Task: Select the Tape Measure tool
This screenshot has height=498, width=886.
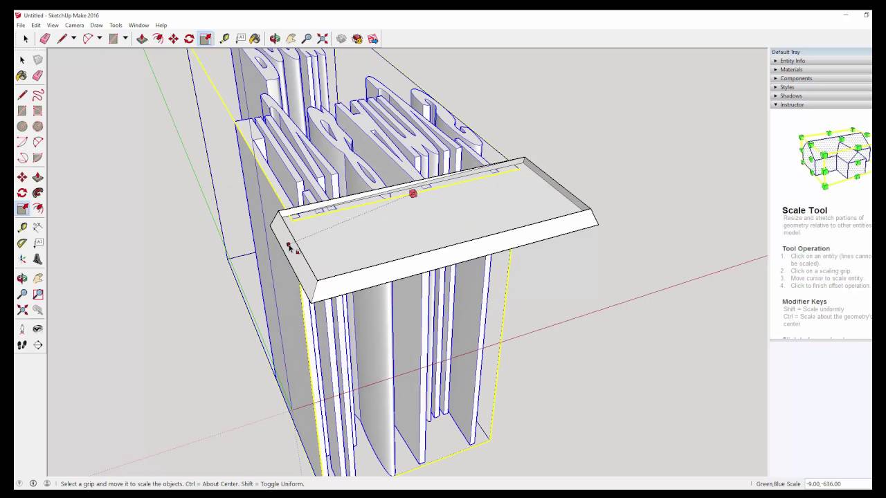Action: (x=224, y=39)
